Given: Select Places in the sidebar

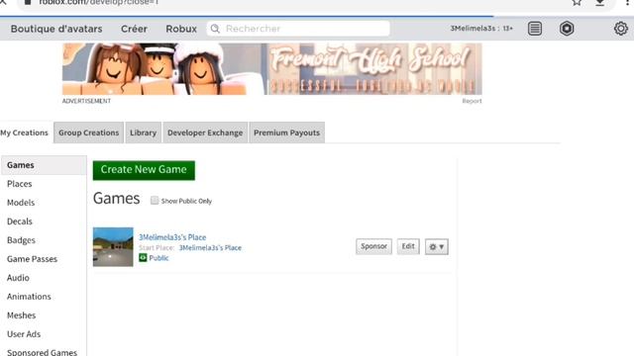Looking at the screenshot, I should point(20,184).
